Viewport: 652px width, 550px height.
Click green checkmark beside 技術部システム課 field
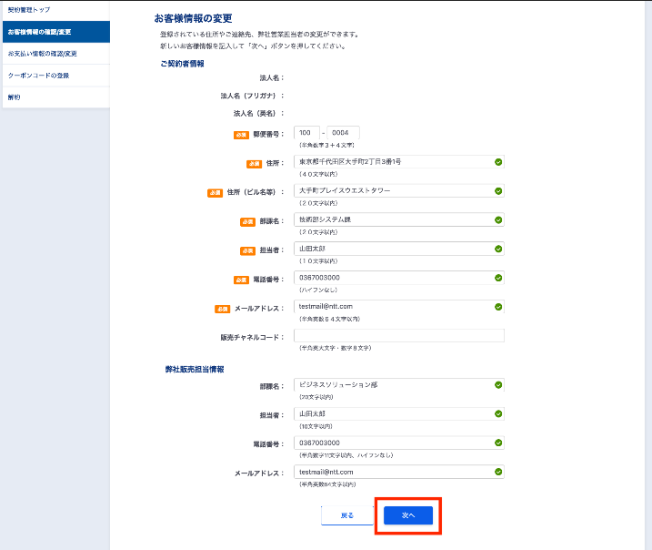coord(498,219)
